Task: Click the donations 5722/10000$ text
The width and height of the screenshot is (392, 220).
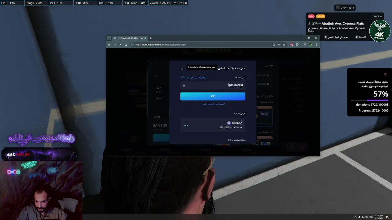Action: point(372,105)
